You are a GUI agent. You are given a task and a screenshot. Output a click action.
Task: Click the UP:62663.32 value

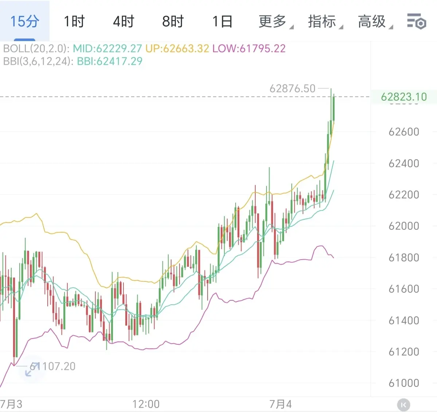pos(177,48)
